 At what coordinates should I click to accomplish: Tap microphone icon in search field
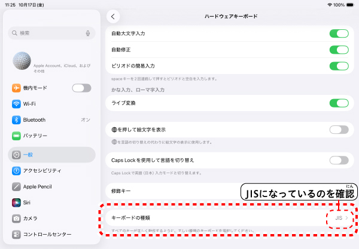click(x=88, y=33)
